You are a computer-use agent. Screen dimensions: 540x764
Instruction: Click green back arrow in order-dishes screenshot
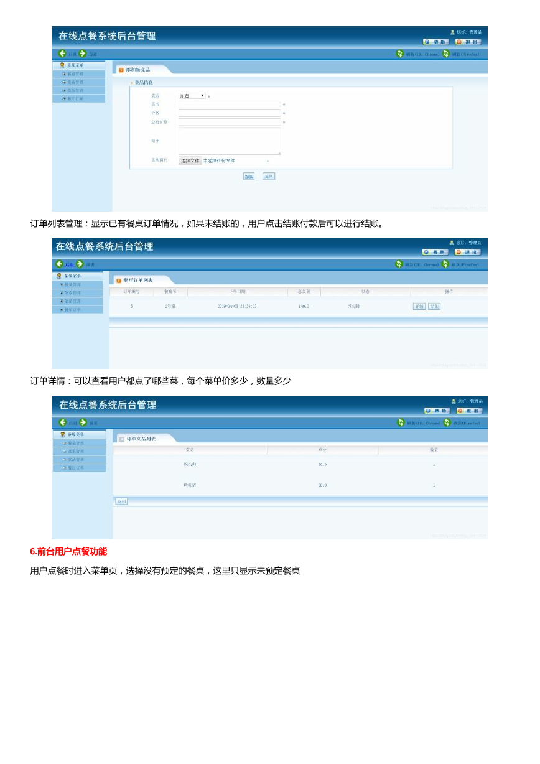tap(63, 422)
